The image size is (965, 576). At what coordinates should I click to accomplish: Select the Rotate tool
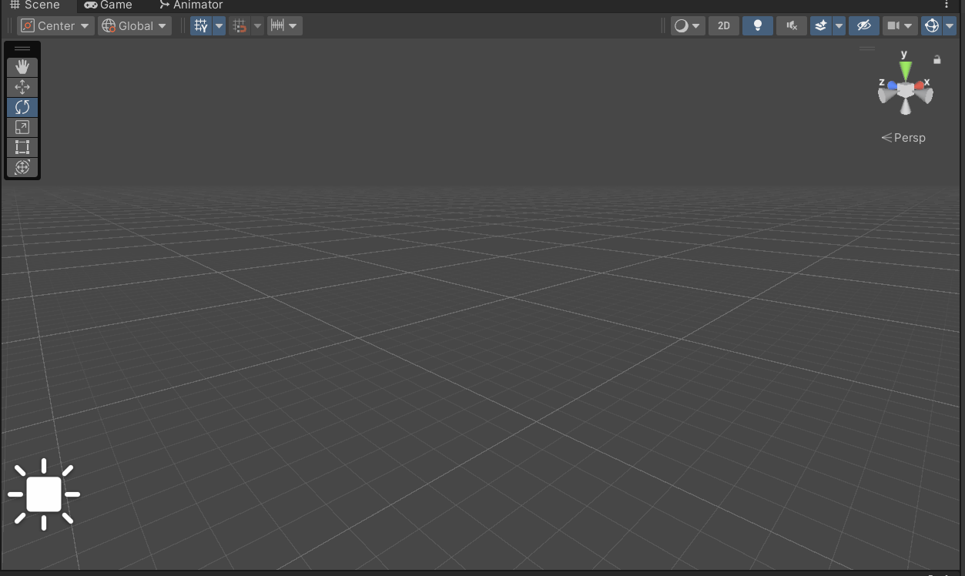(22, 107)
